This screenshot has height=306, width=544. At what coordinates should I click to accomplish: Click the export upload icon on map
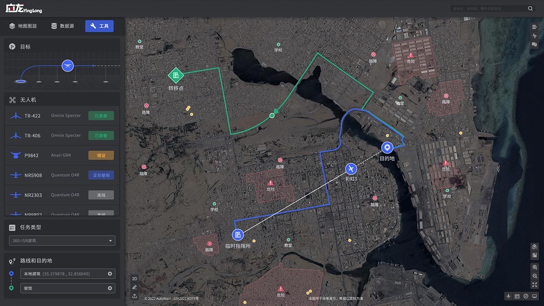tap(135, 296)
